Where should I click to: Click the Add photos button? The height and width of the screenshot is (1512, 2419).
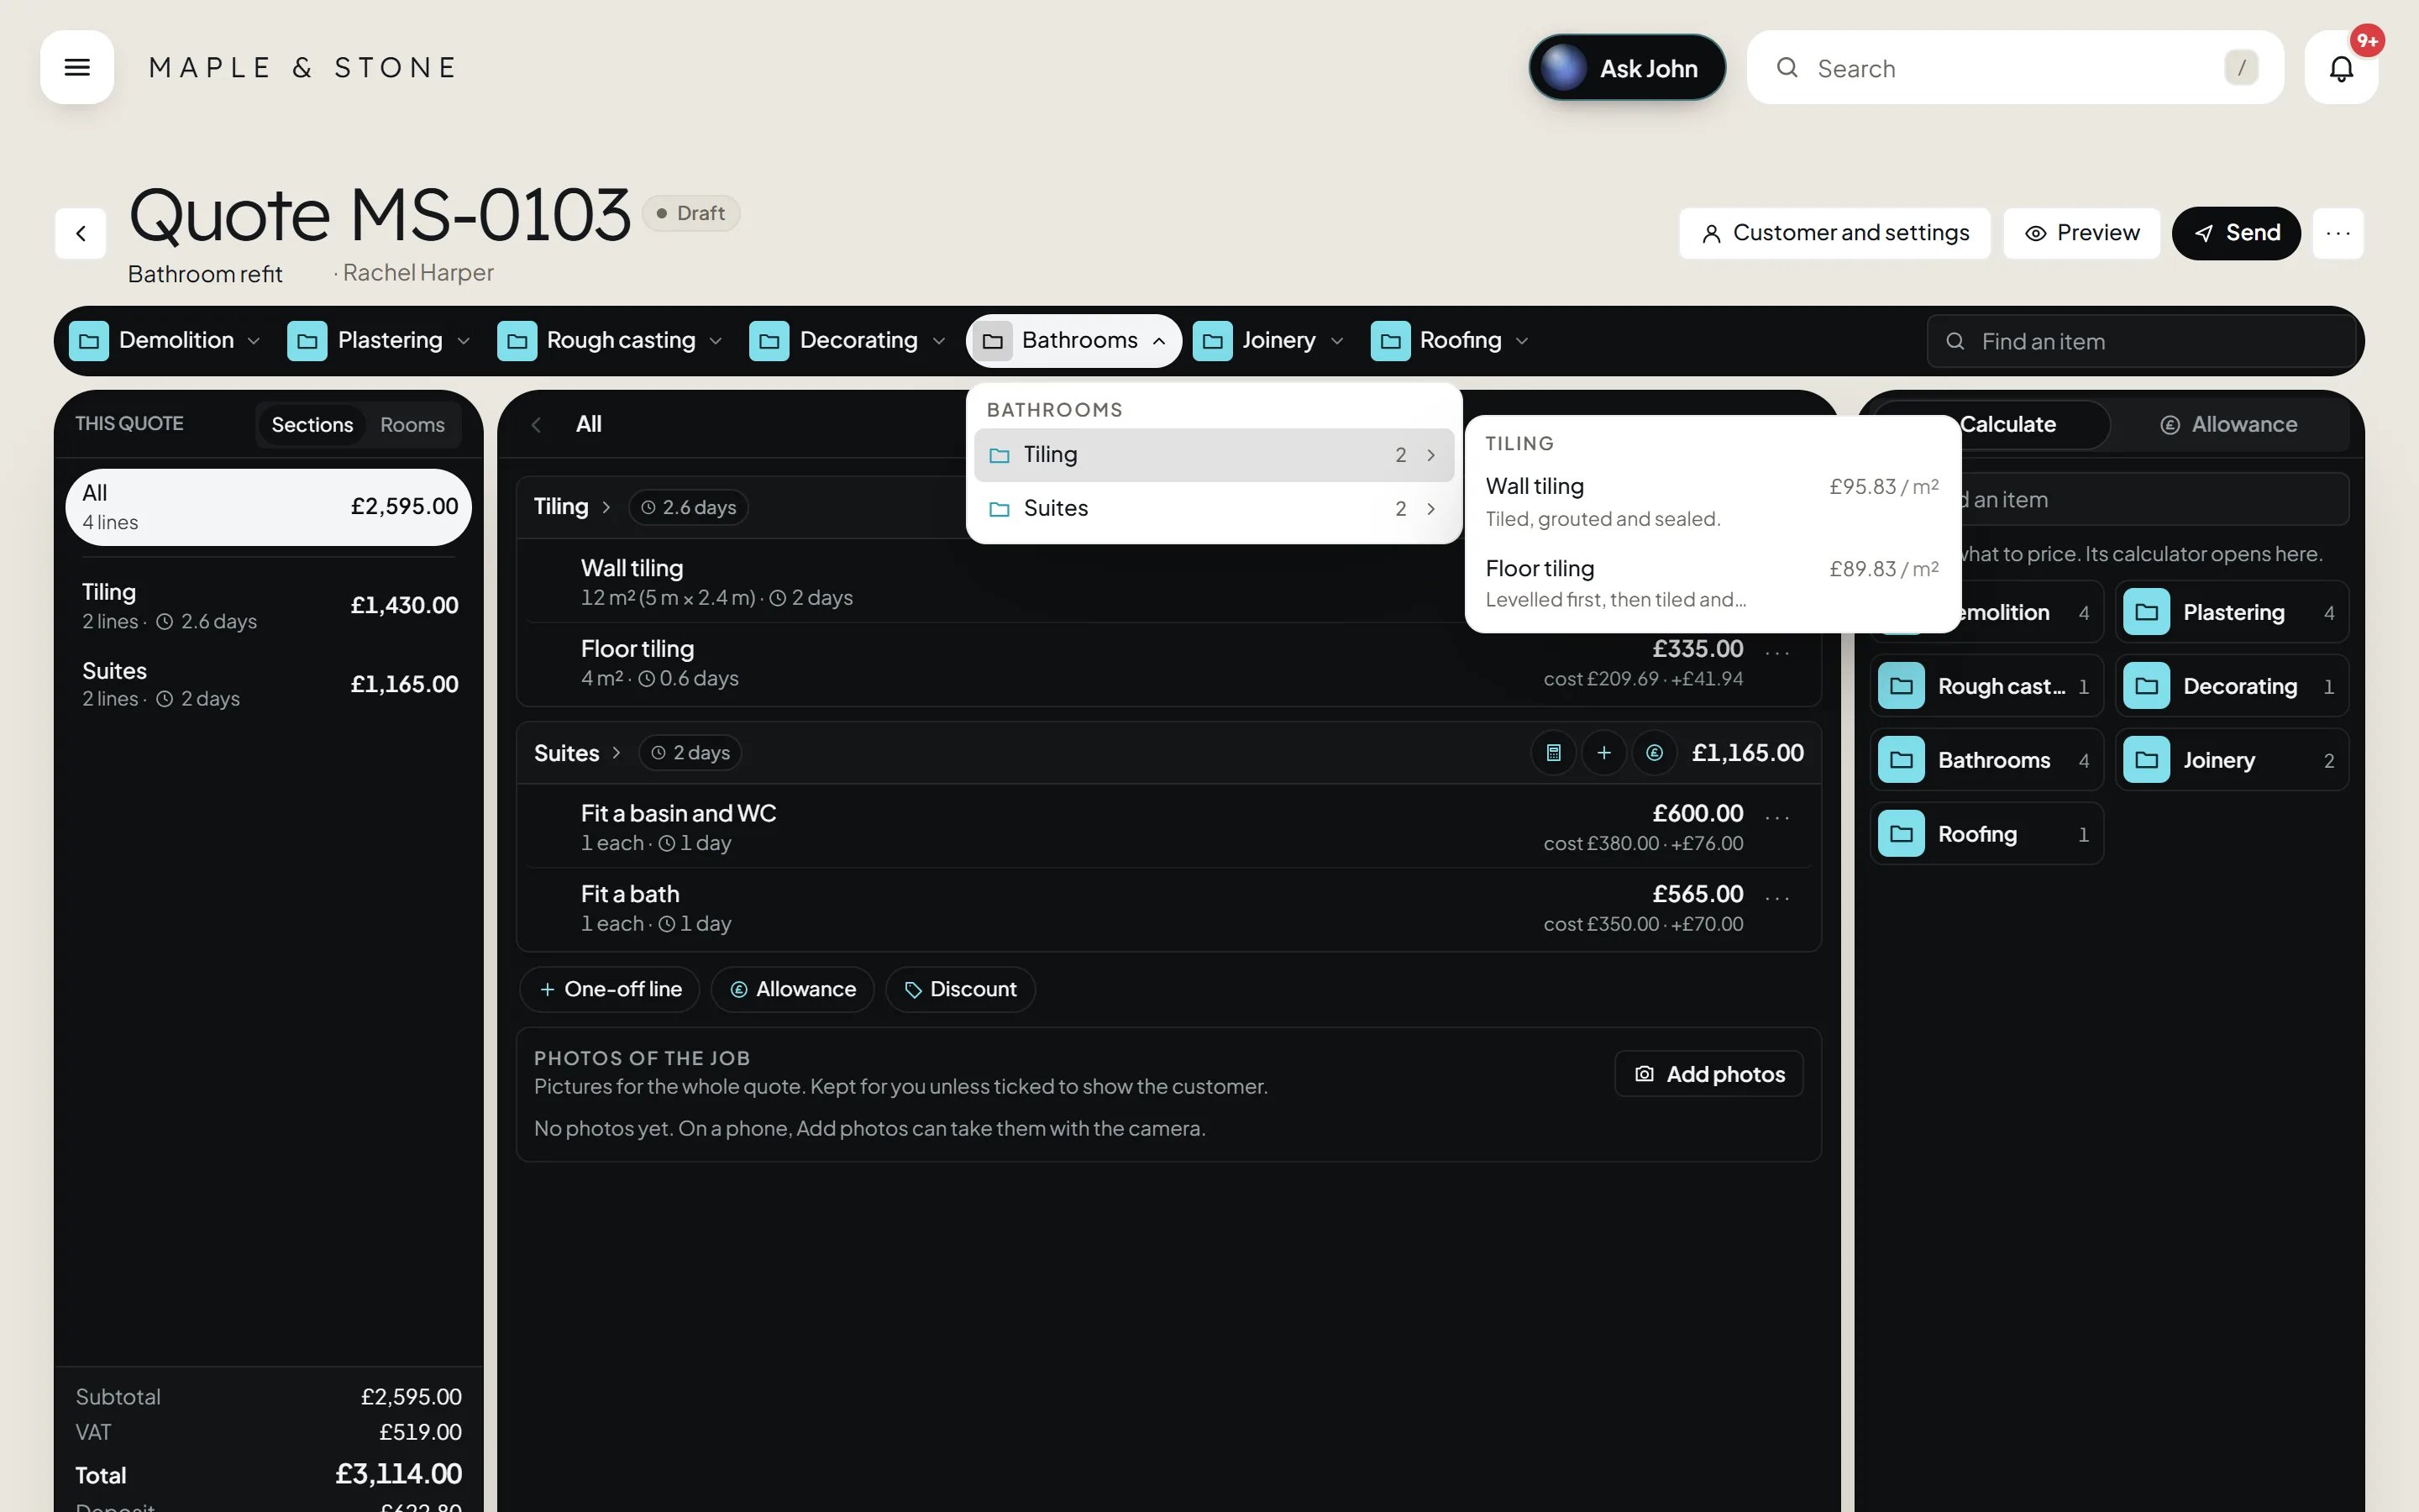pos(1709,1073)
